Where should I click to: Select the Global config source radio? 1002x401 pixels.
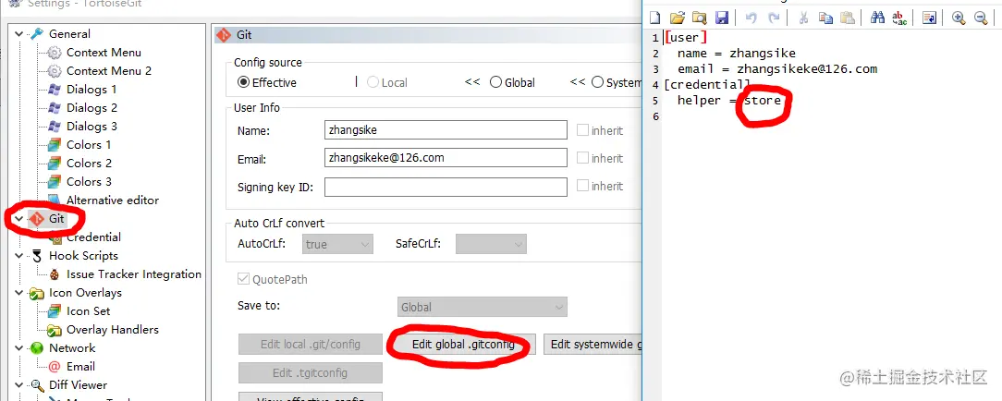[x=495, y=82]
